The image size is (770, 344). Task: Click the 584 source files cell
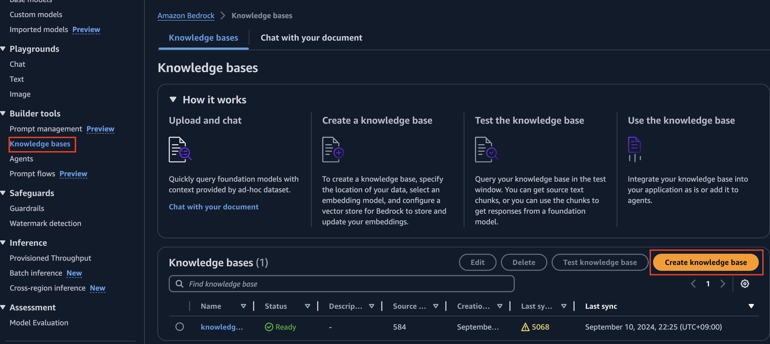pyautogui.click(x=399, y=327)
